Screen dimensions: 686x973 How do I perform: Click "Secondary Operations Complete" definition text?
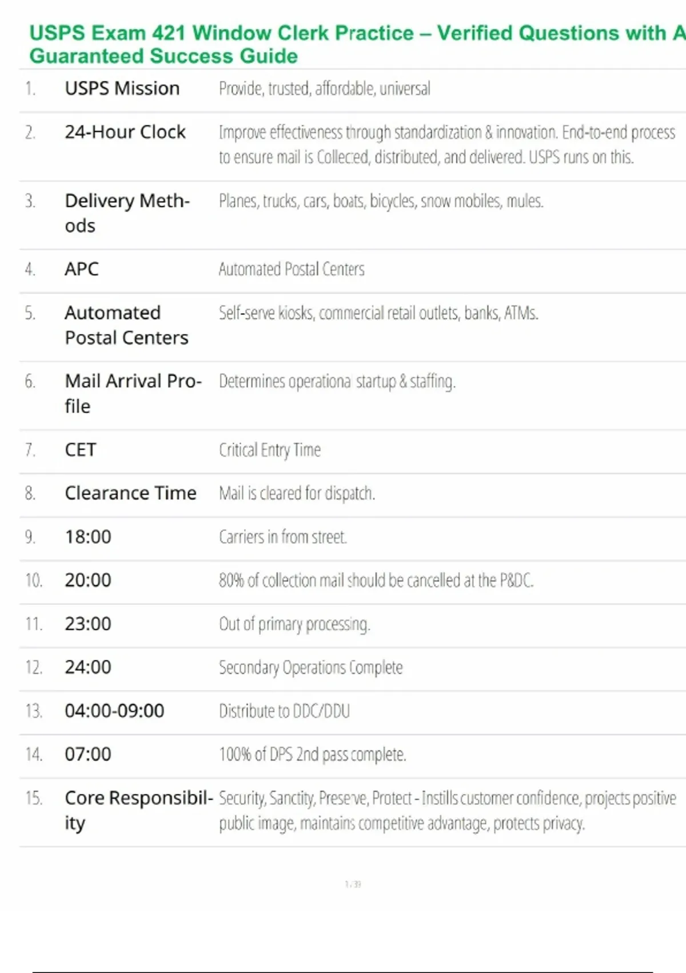click(311, 667)
